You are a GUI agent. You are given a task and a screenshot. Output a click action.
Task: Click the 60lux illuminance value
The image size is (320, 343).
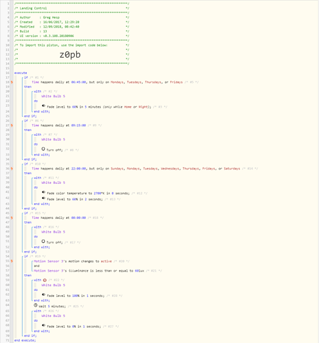139,271
